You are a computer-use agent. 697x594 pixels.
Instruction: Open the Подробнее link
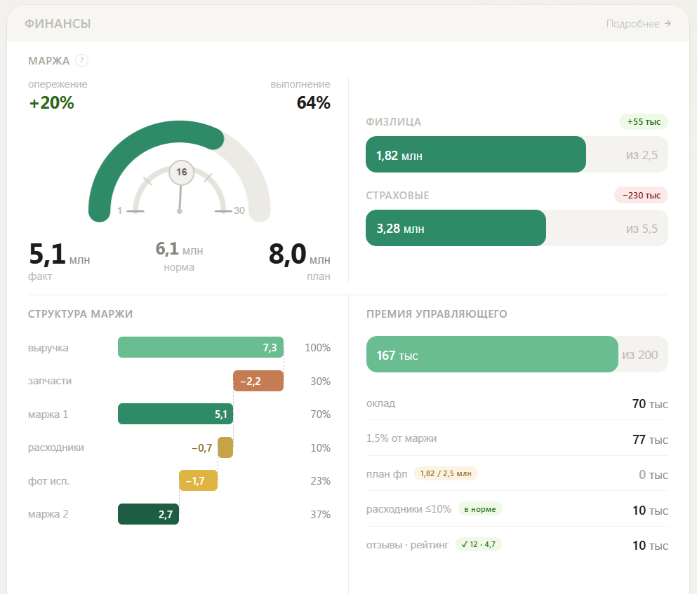(x=638, y=24)
